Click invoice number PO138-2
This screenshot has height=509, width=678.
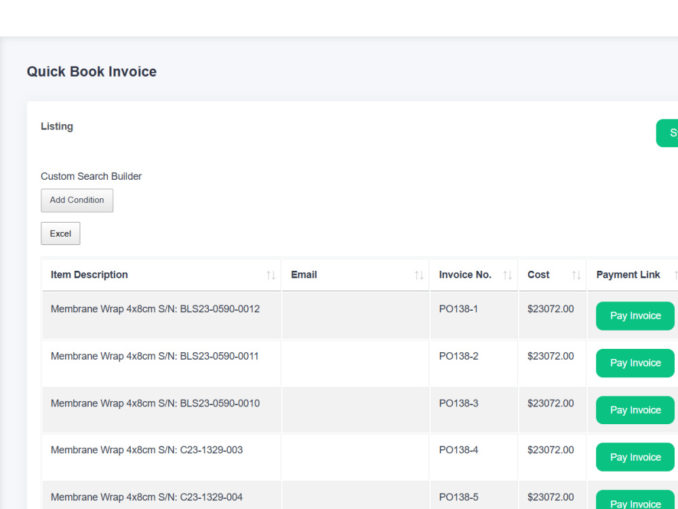click(x=459, y=356)
